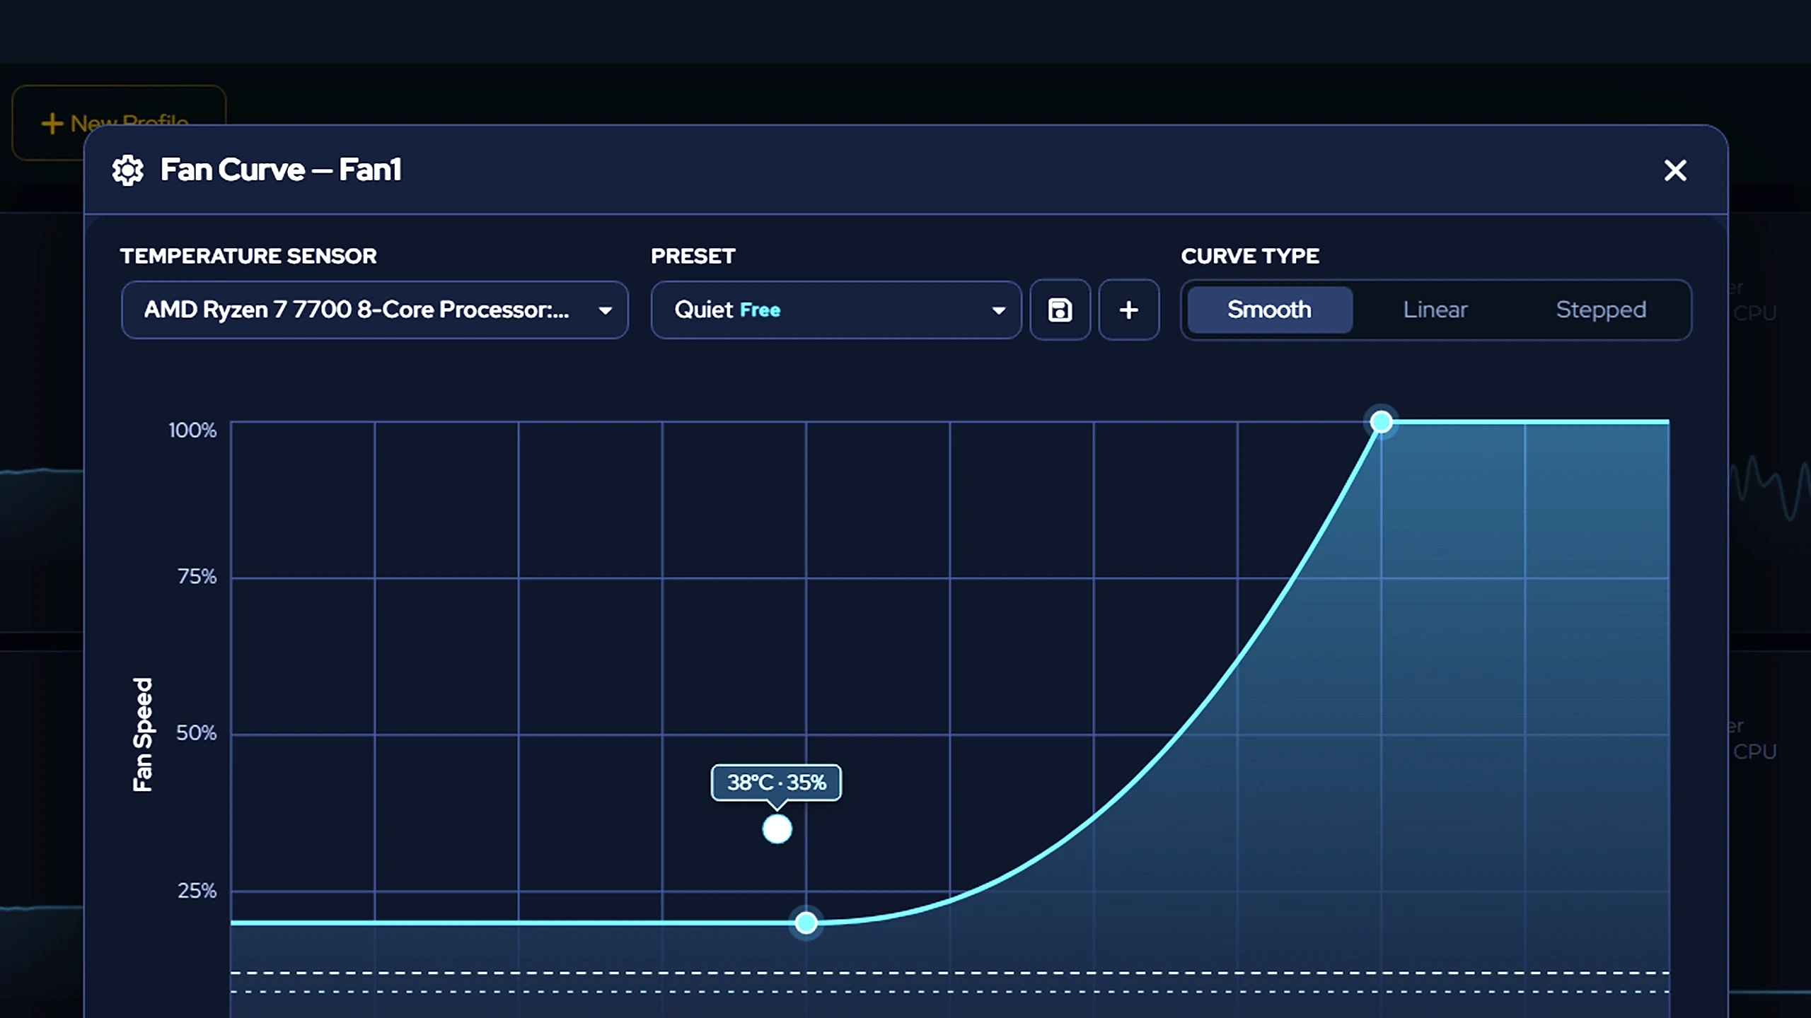Click the preset dropdown caret arrow
This screenshot has width=1811, height=1018.
(x=998, y=310)
